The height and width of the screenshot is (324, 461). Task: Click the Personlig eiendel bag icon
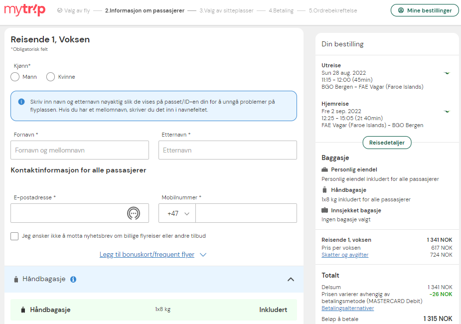[324, 169]
